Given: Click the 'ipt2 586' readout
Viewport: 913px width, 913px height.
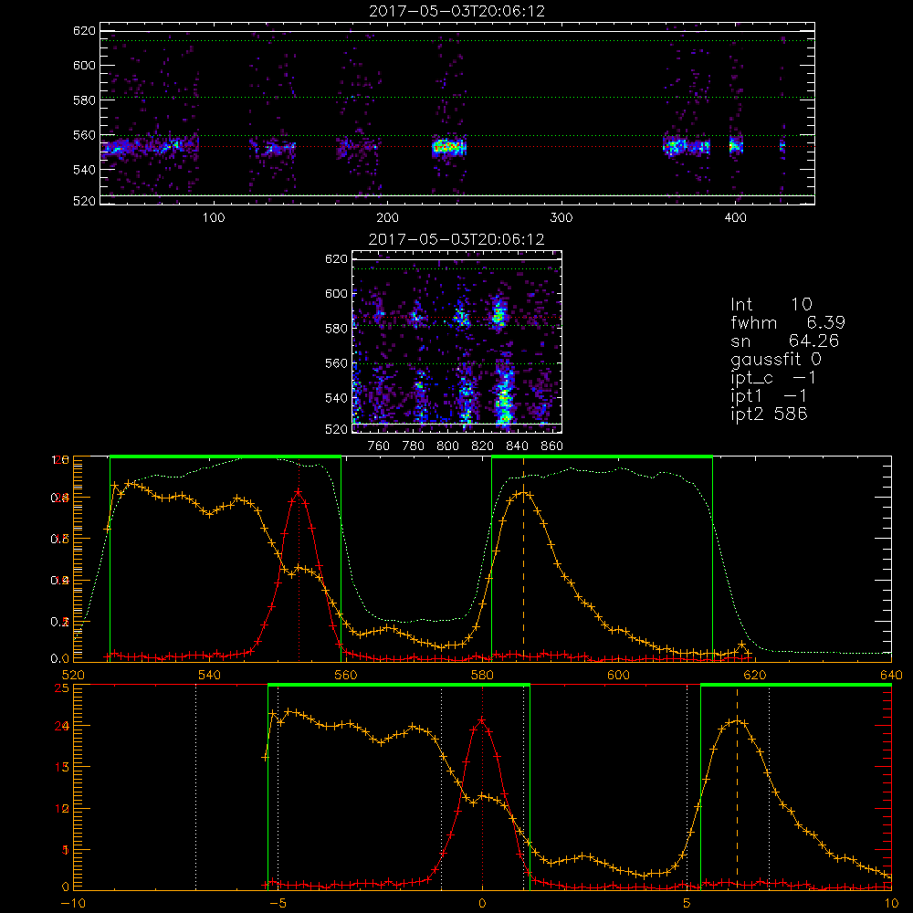Looking at the screenshot, I should (769, 414).
